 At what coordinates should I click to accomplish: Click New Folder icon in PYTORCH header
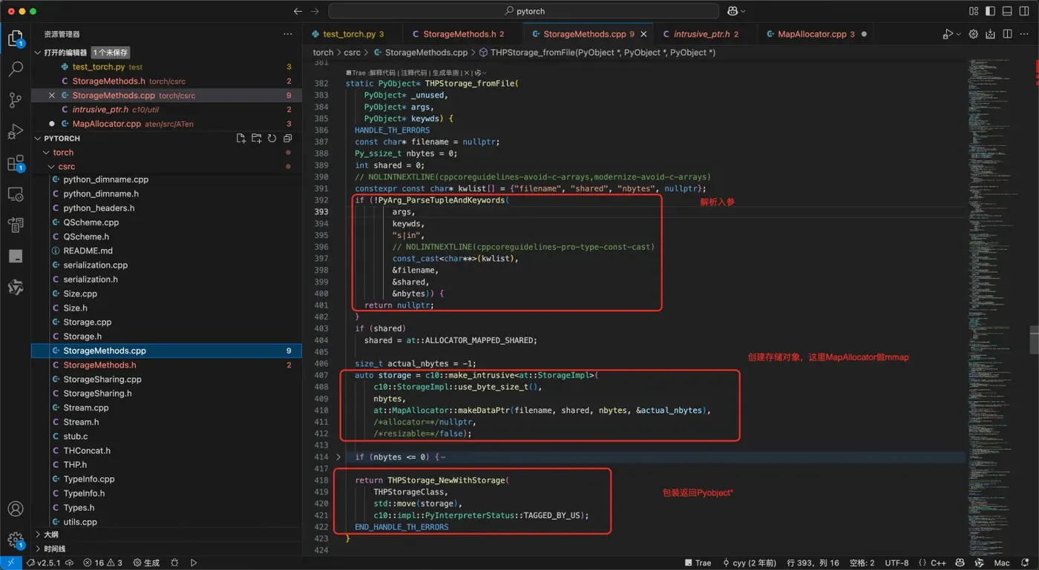click(256, 139)
